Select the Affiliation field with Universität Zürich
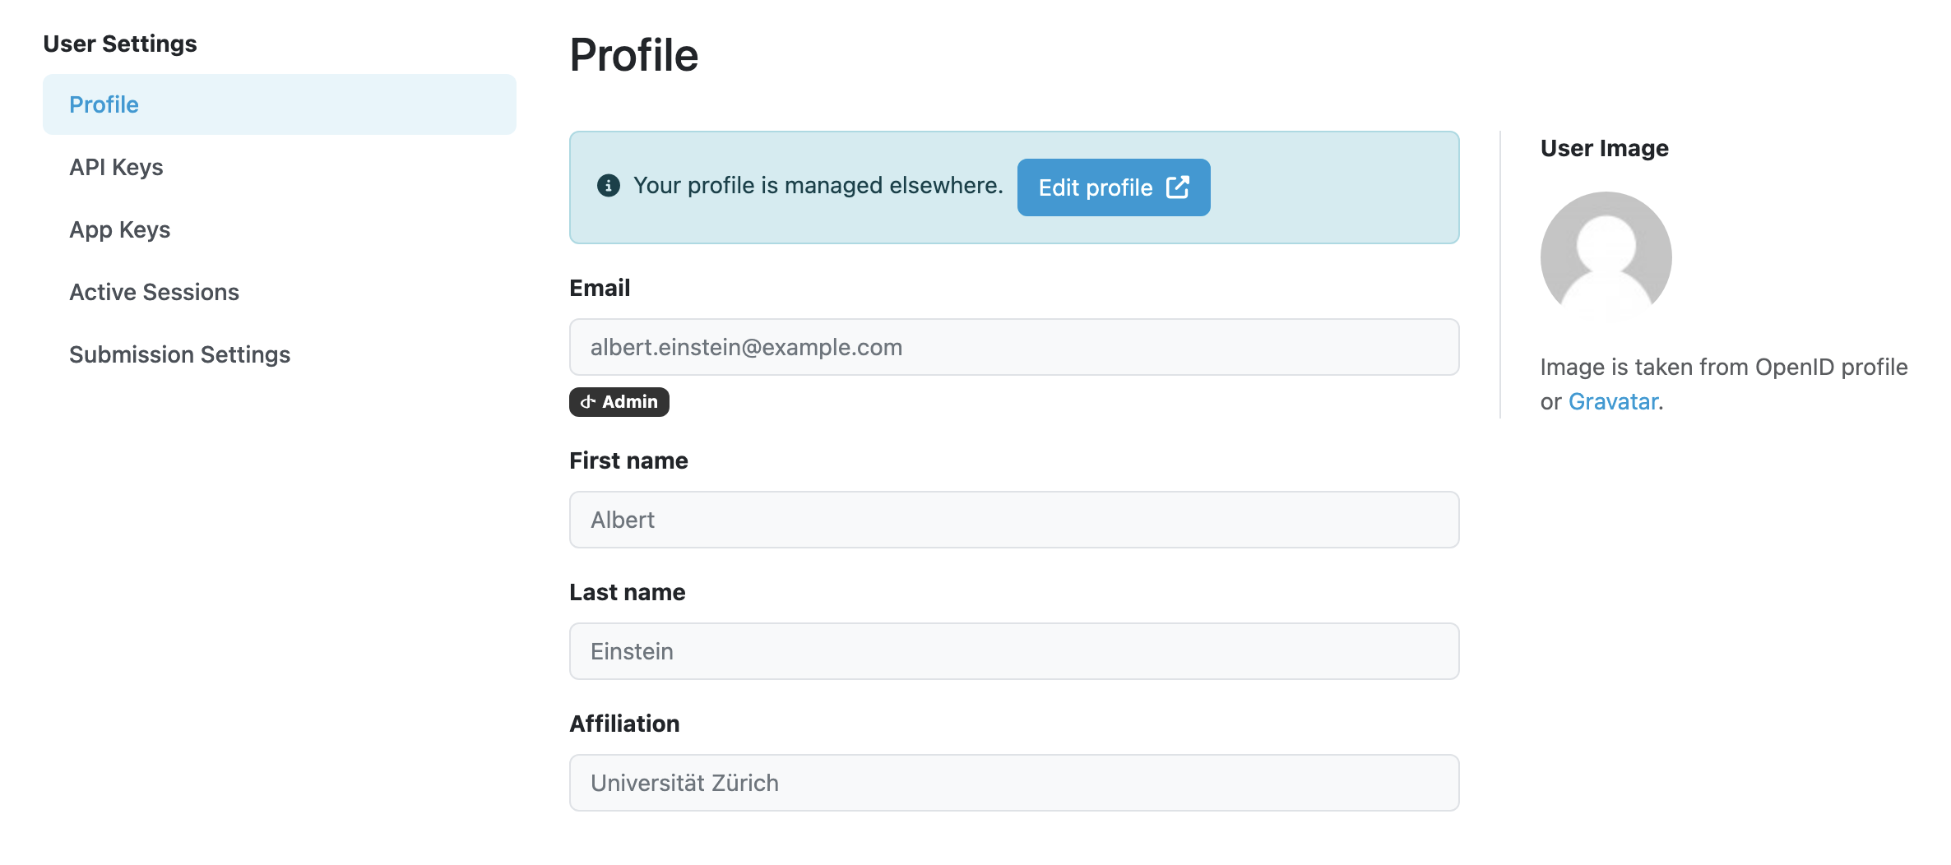 click(x=1014, y=783)
